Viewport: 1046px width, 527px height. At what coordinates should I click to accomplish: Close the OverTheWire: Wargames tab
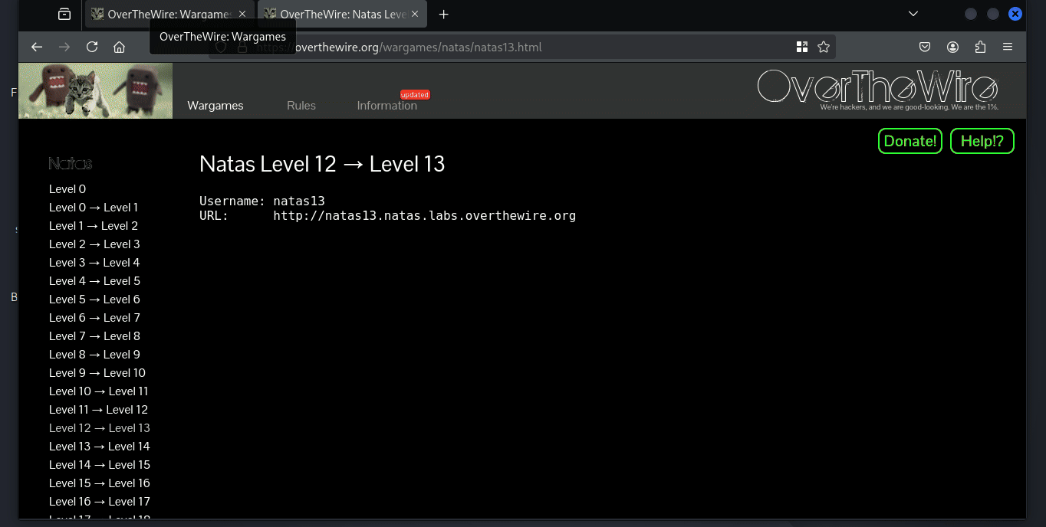tap(242, 14)
